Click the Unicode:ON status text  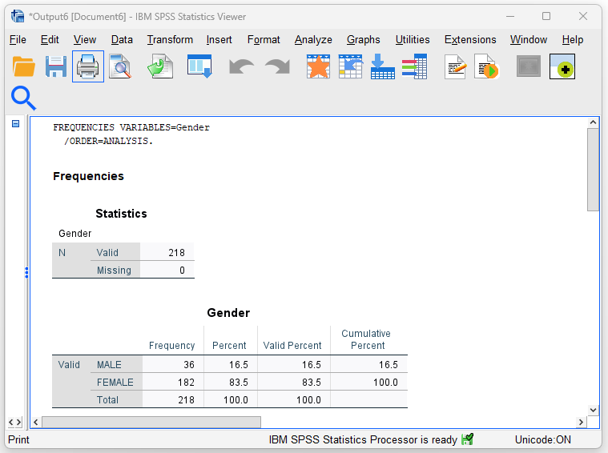coord(543,439)
